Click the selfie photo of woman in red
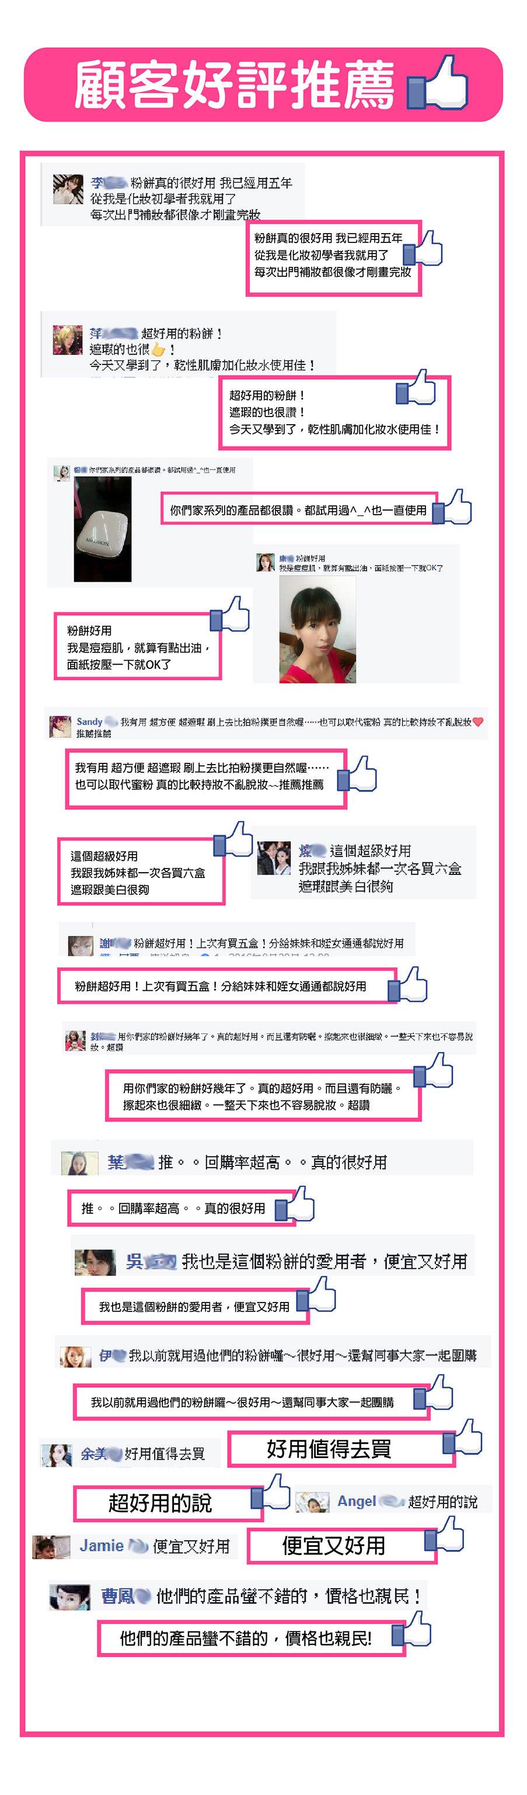The image size is (527, 1795). point(317,629)
